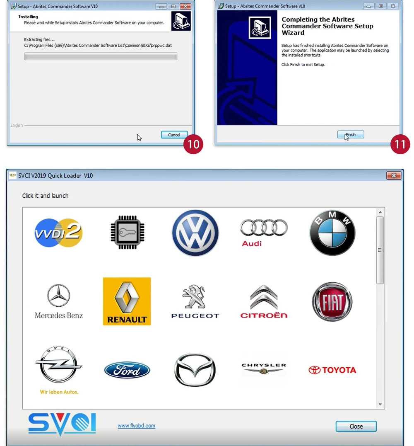The width and height of the screenshot is (414, 446).
Task: Open the Peugeot lion logo
Action: coord(195,301)
